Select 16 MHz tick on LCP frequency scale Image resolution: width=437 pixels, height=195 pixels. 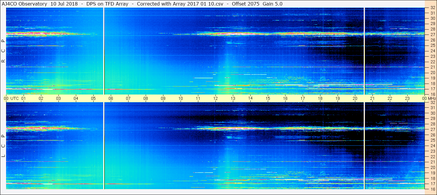coord(432,189)
